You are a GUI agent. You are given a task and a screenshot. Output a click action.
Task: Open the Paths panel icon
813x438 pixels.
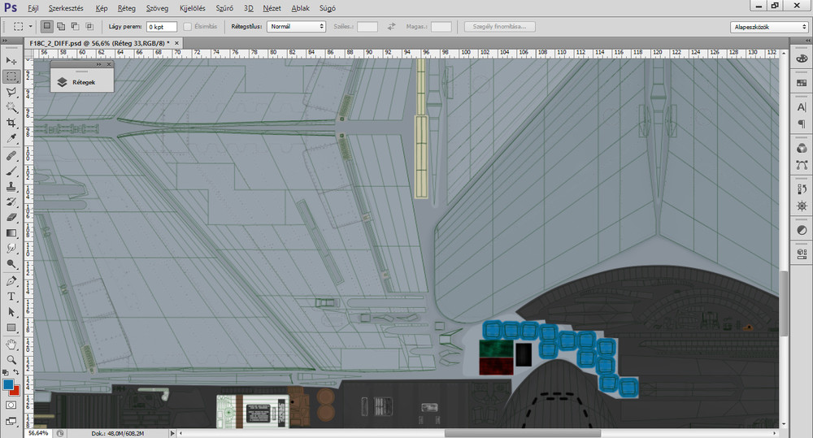(x=802, y=165)
